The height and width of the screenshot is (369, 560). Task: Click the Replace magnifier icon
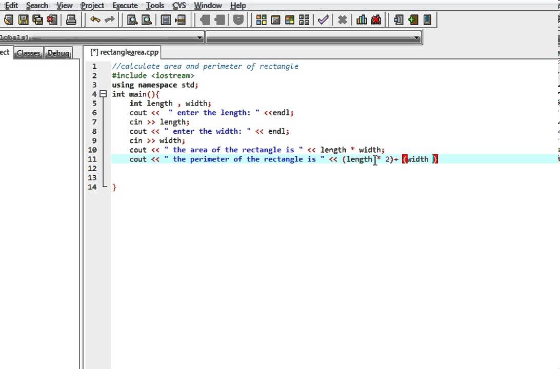pyautogui.click(x=147, y=19)
